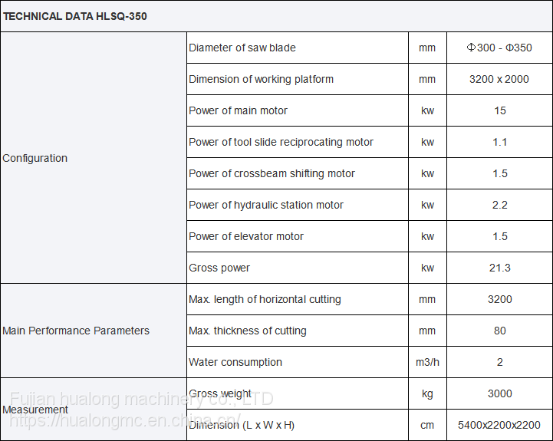The height and width of the screenshot is (441, 553).
Task: Select the main motor value 15
Action: coord(500,110)
